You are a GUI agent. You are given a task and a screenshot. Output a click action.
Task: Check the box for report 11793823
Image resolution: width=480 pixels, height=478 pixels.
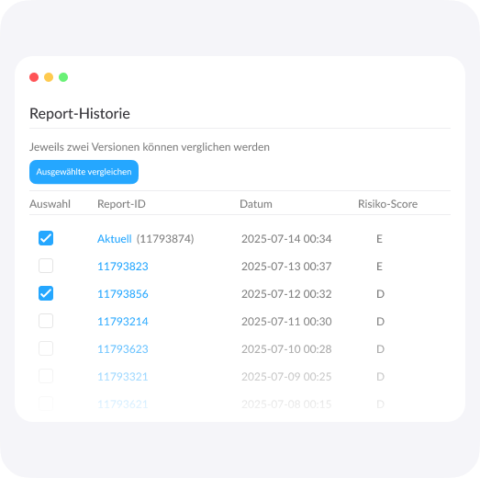[46, 266]
